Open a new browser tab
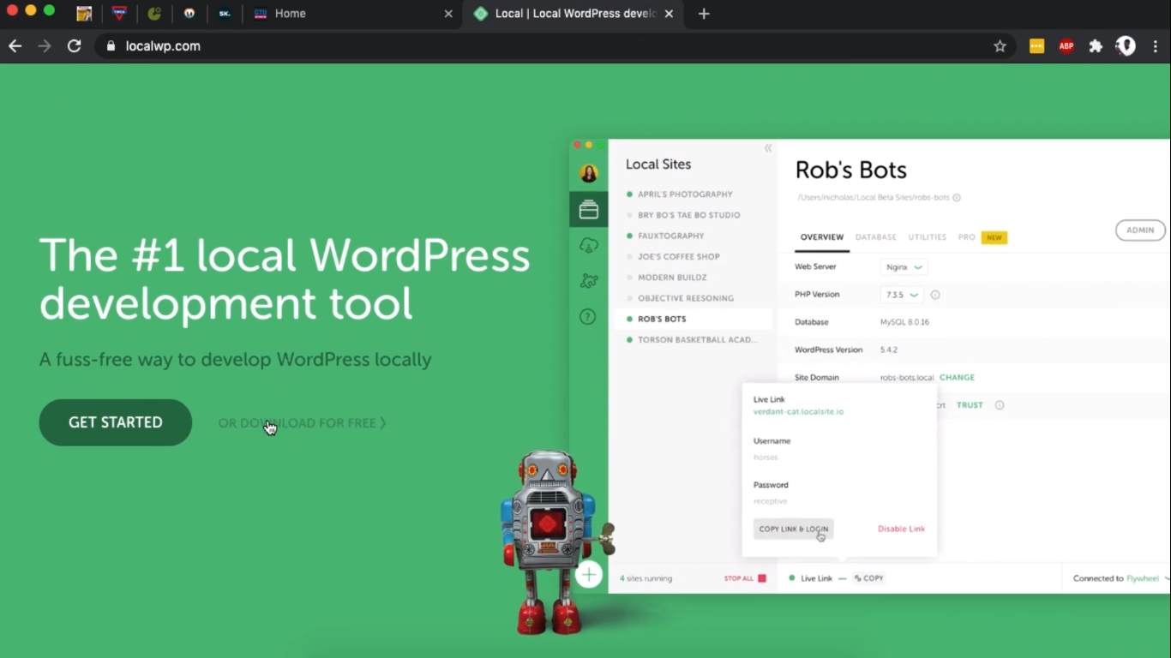The width and height of the screenshot is (1171, 658). [704, 14]
